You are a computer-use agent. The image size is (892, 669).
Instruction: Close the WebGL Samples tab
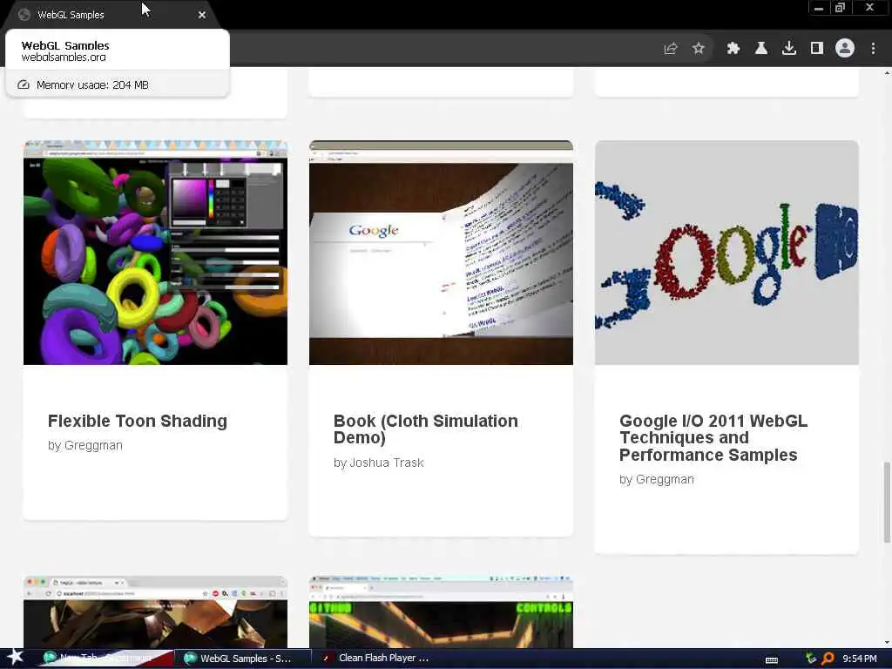click(x=202, y=15)
